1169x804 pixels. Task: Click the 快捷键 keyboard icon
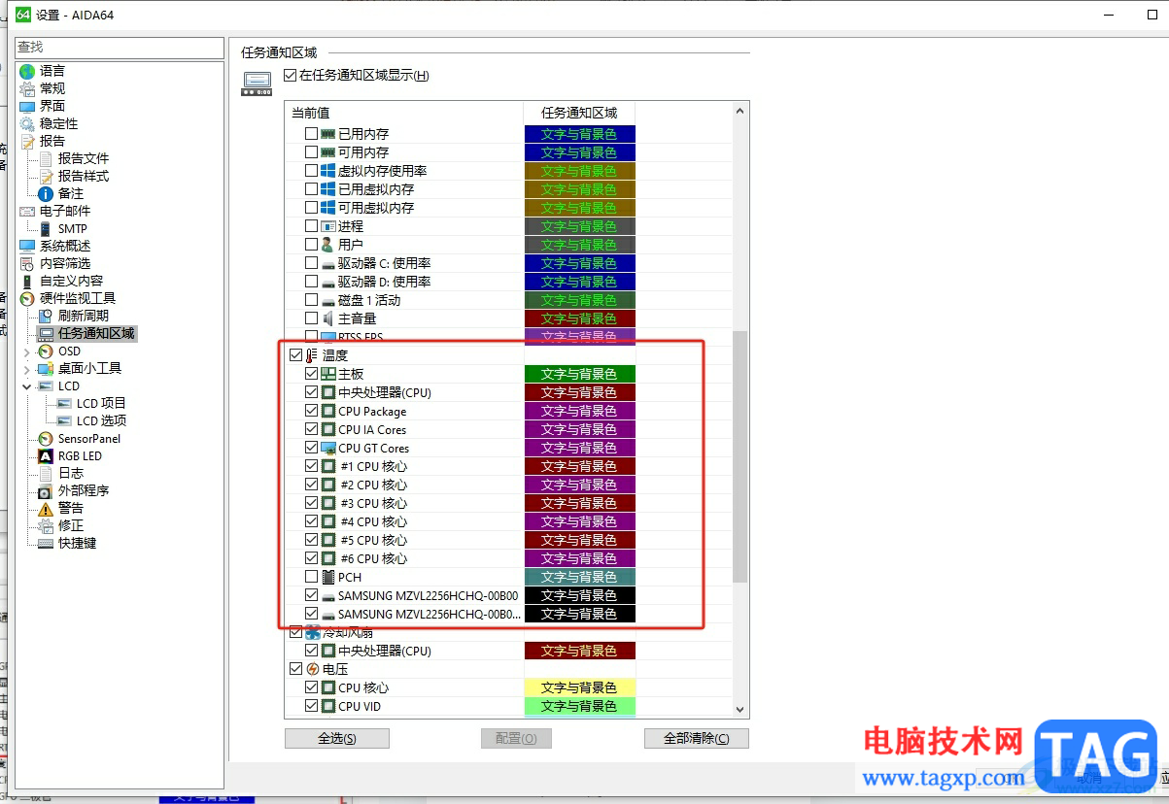click(x=46, y=543)
